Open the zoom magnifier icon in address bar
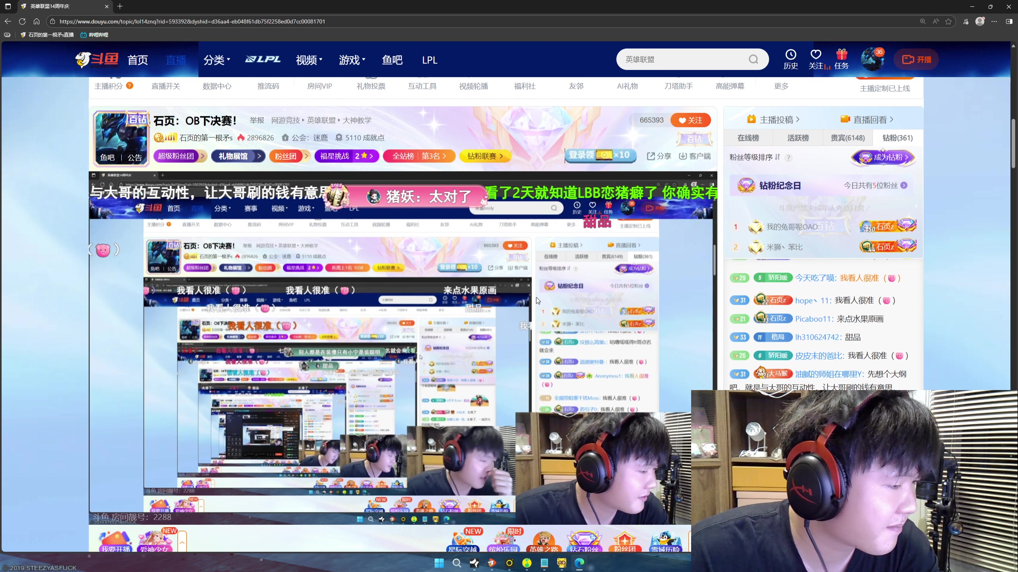This screenshot has height=572, width=1018. [923, 21]
